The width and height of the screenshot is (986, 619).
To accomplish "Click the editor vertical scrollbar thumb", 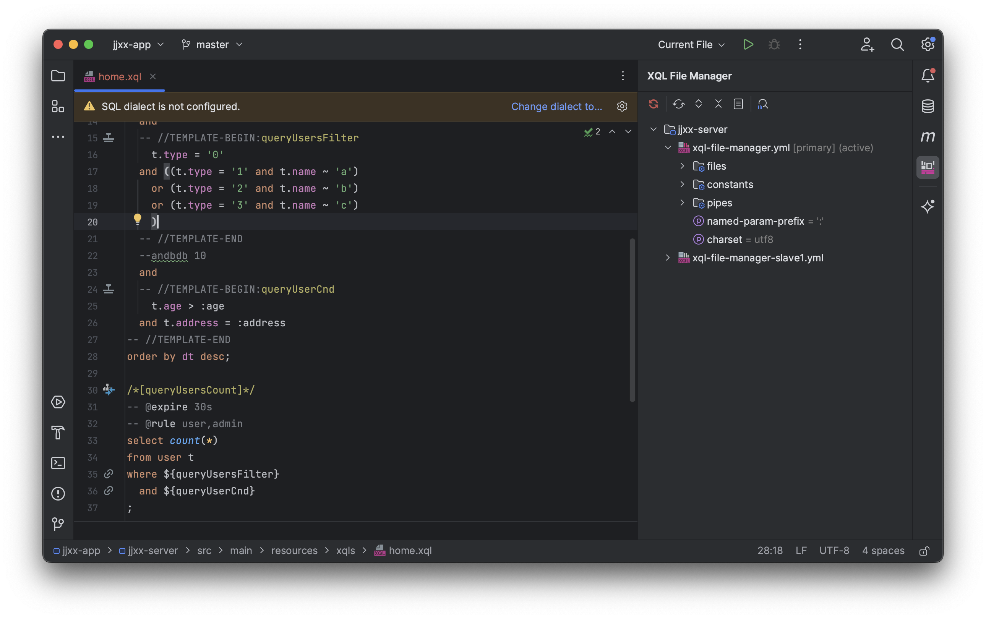I will click(632, 320).
